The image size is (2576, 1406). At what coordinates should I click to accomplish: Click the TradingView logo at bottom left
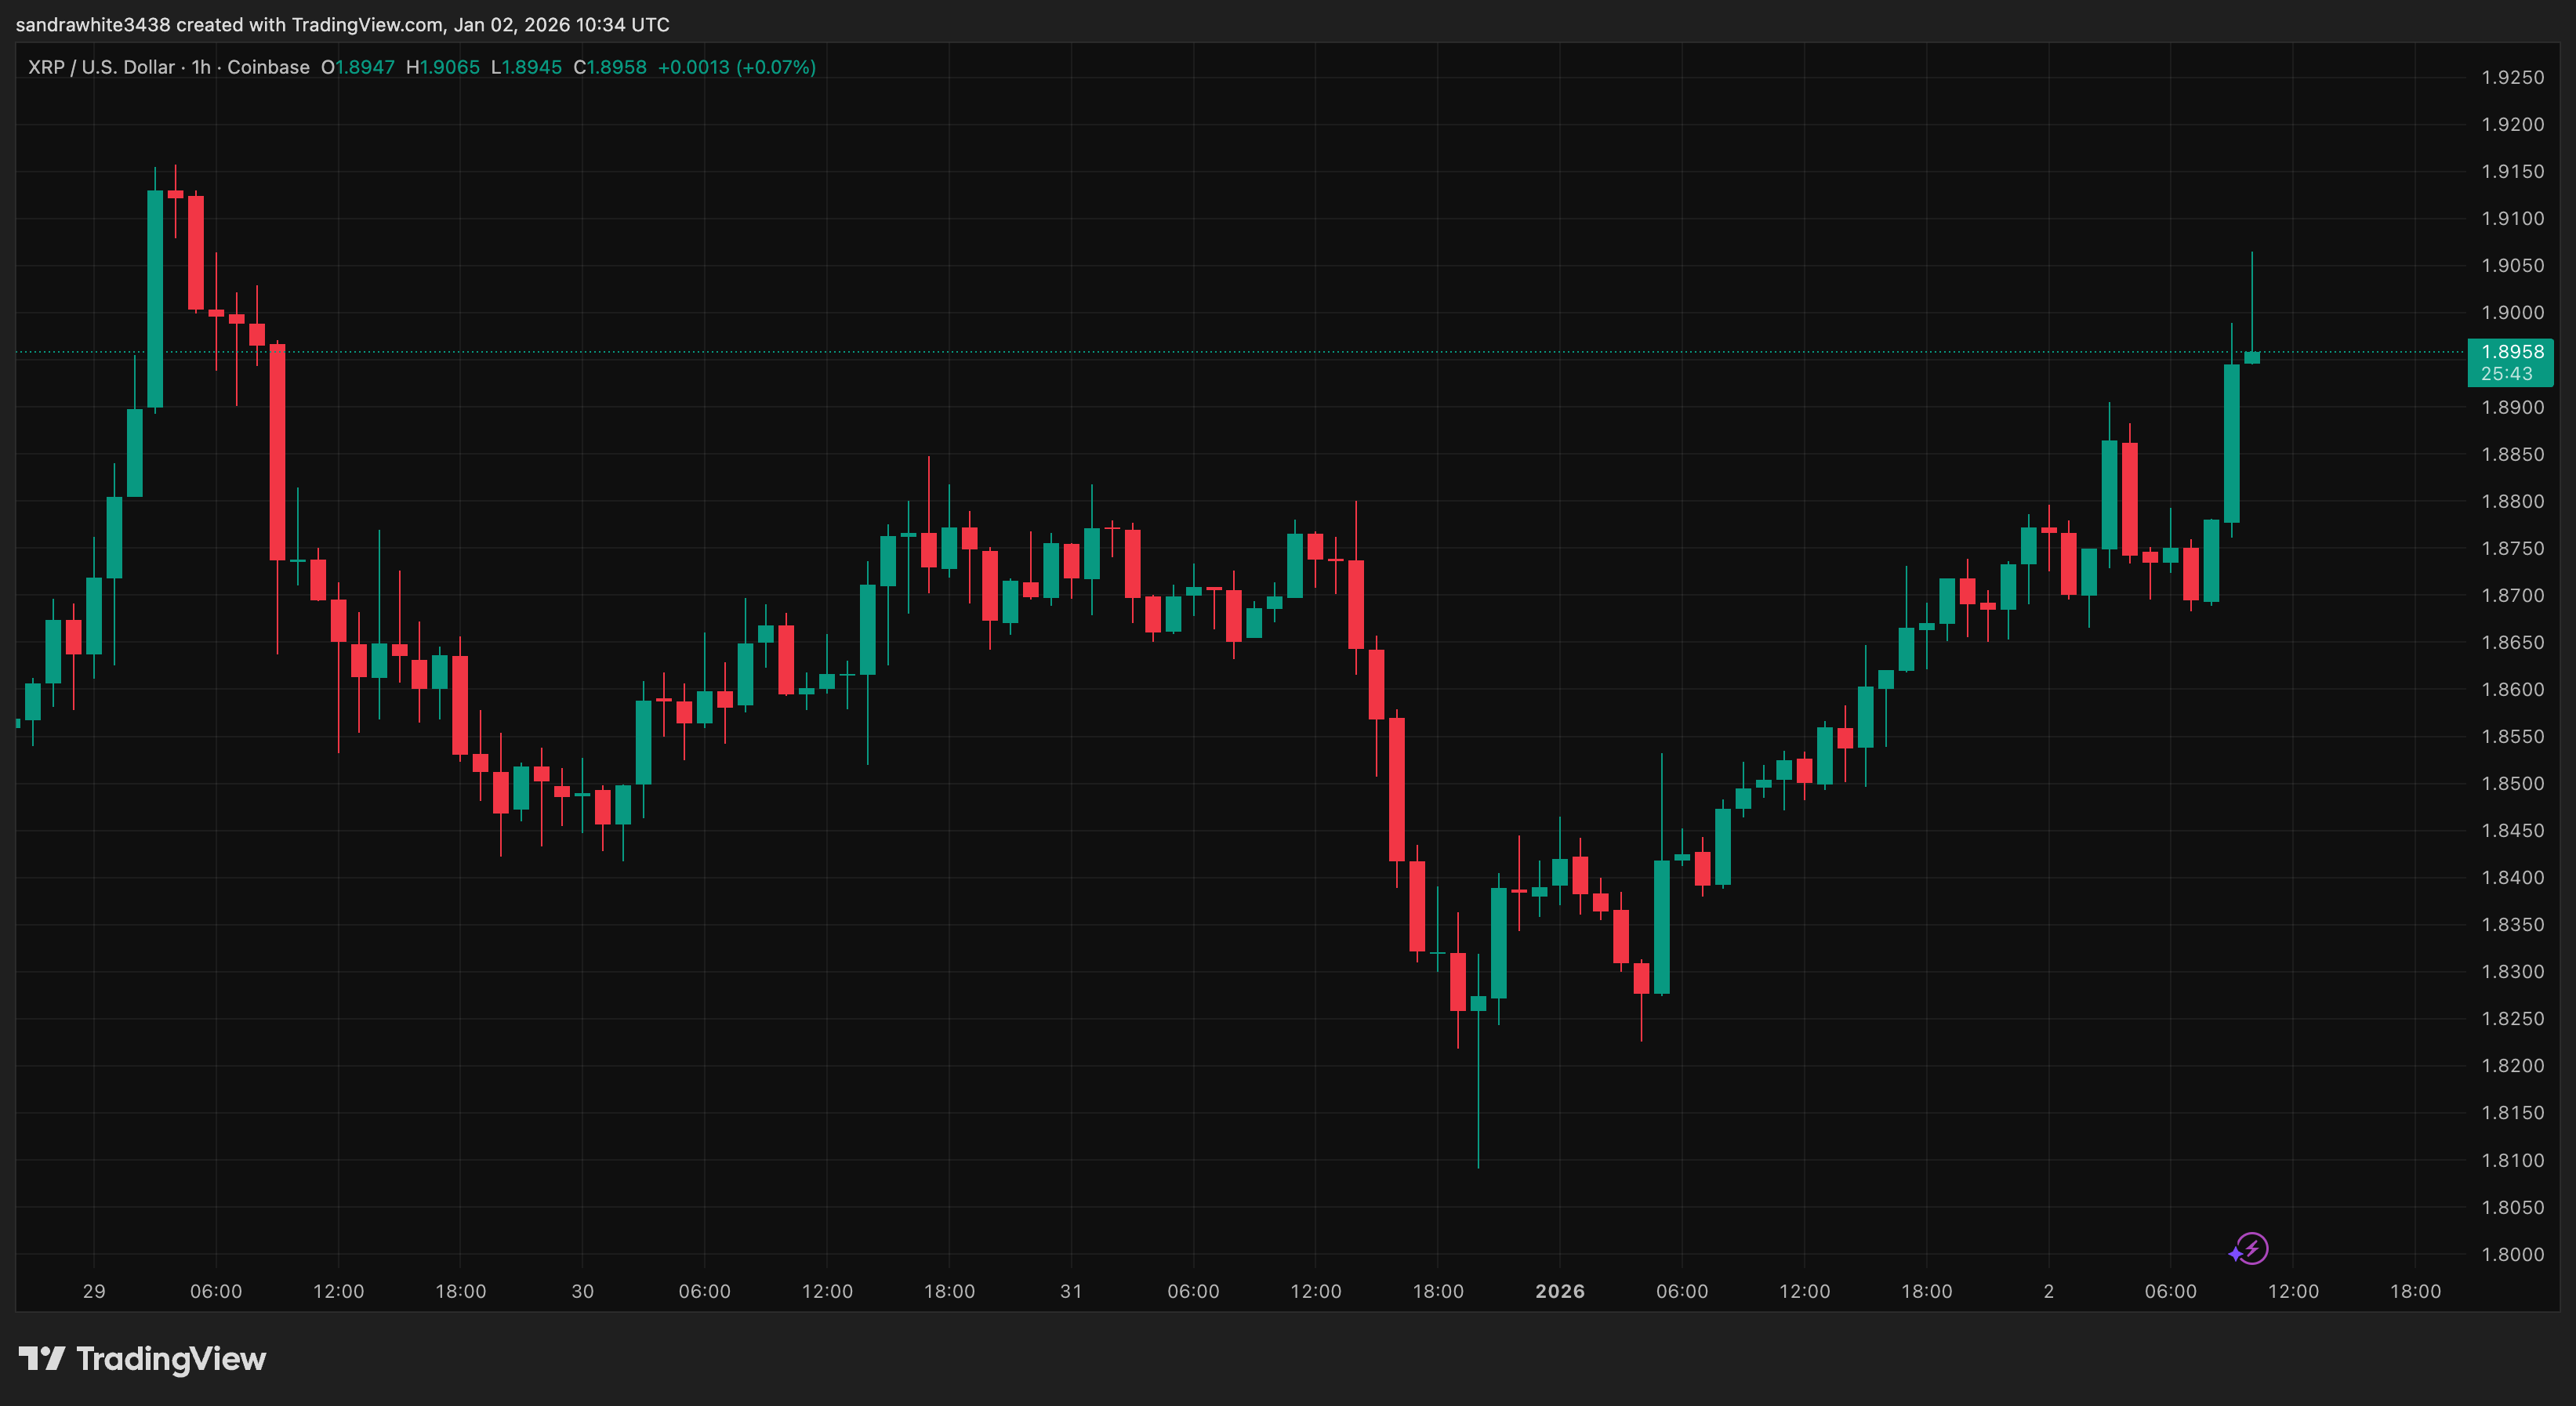41,1358
